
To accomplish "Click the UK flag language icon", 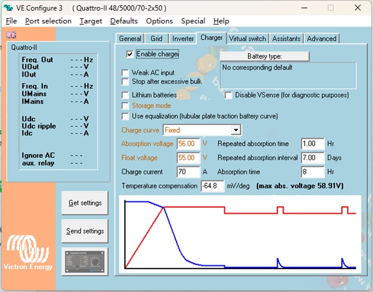I will pyautogui.click(x=11, y=35).
